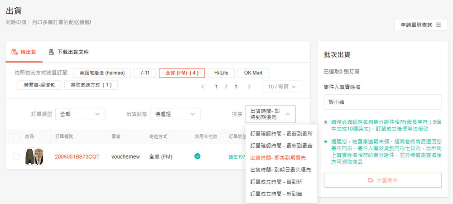Tick the select-all checkbox in table header
Image resolution: width=453 pixels, height=204 pixels.
[x=16, y=136]
